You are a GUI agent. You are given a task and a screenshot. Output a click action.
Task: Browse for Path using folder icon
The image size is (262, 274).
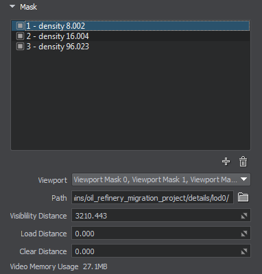click(243, 197)
